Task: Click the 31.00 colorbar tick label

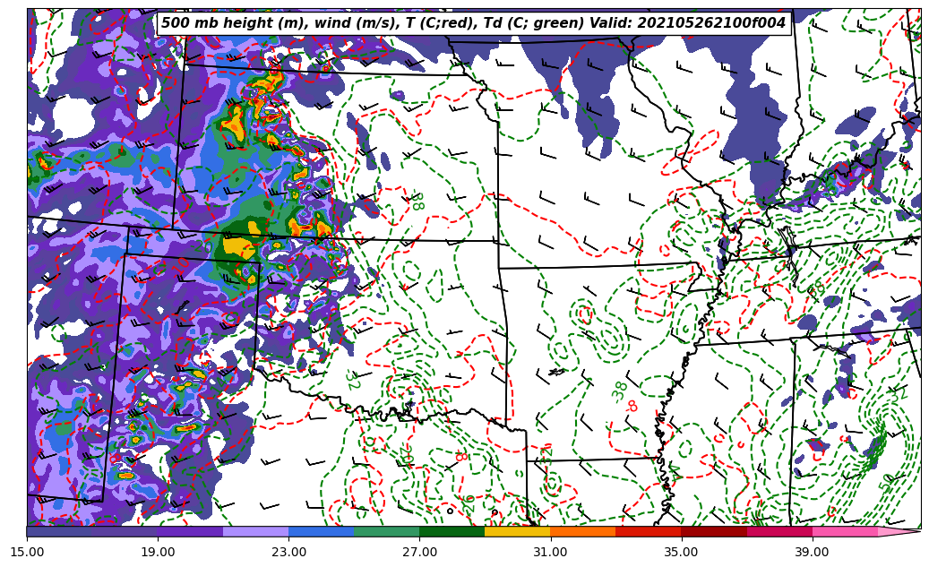Action: click(x=550, y=552)
